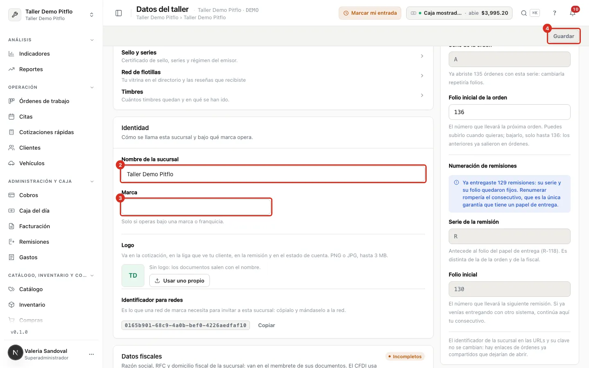Open the Red de flotillas row
The image size is (589, 368).
tap(273, 76)
